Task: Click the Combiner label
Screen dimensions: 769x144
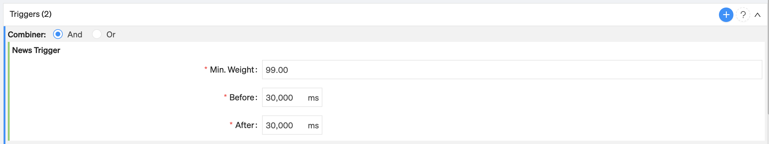Action: [x=27, y=35]
